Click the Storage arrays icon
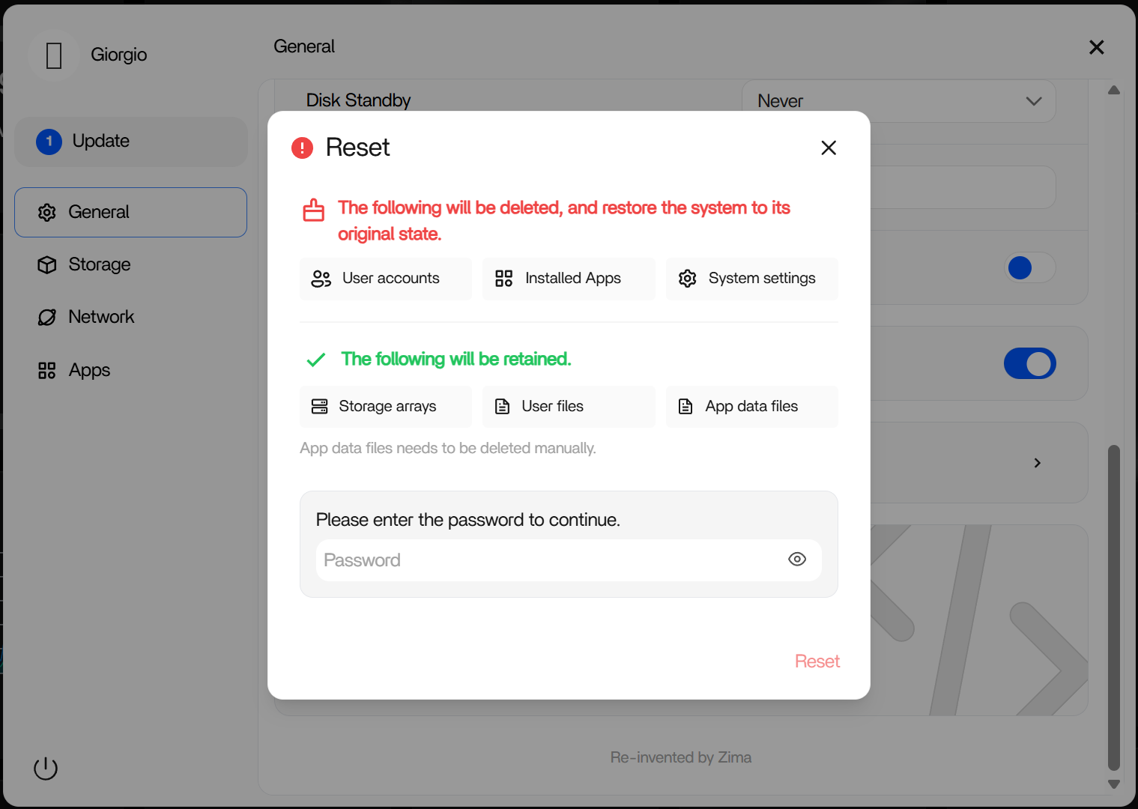Viewport: 1138px width, 809px height. [x=320, y=407]
